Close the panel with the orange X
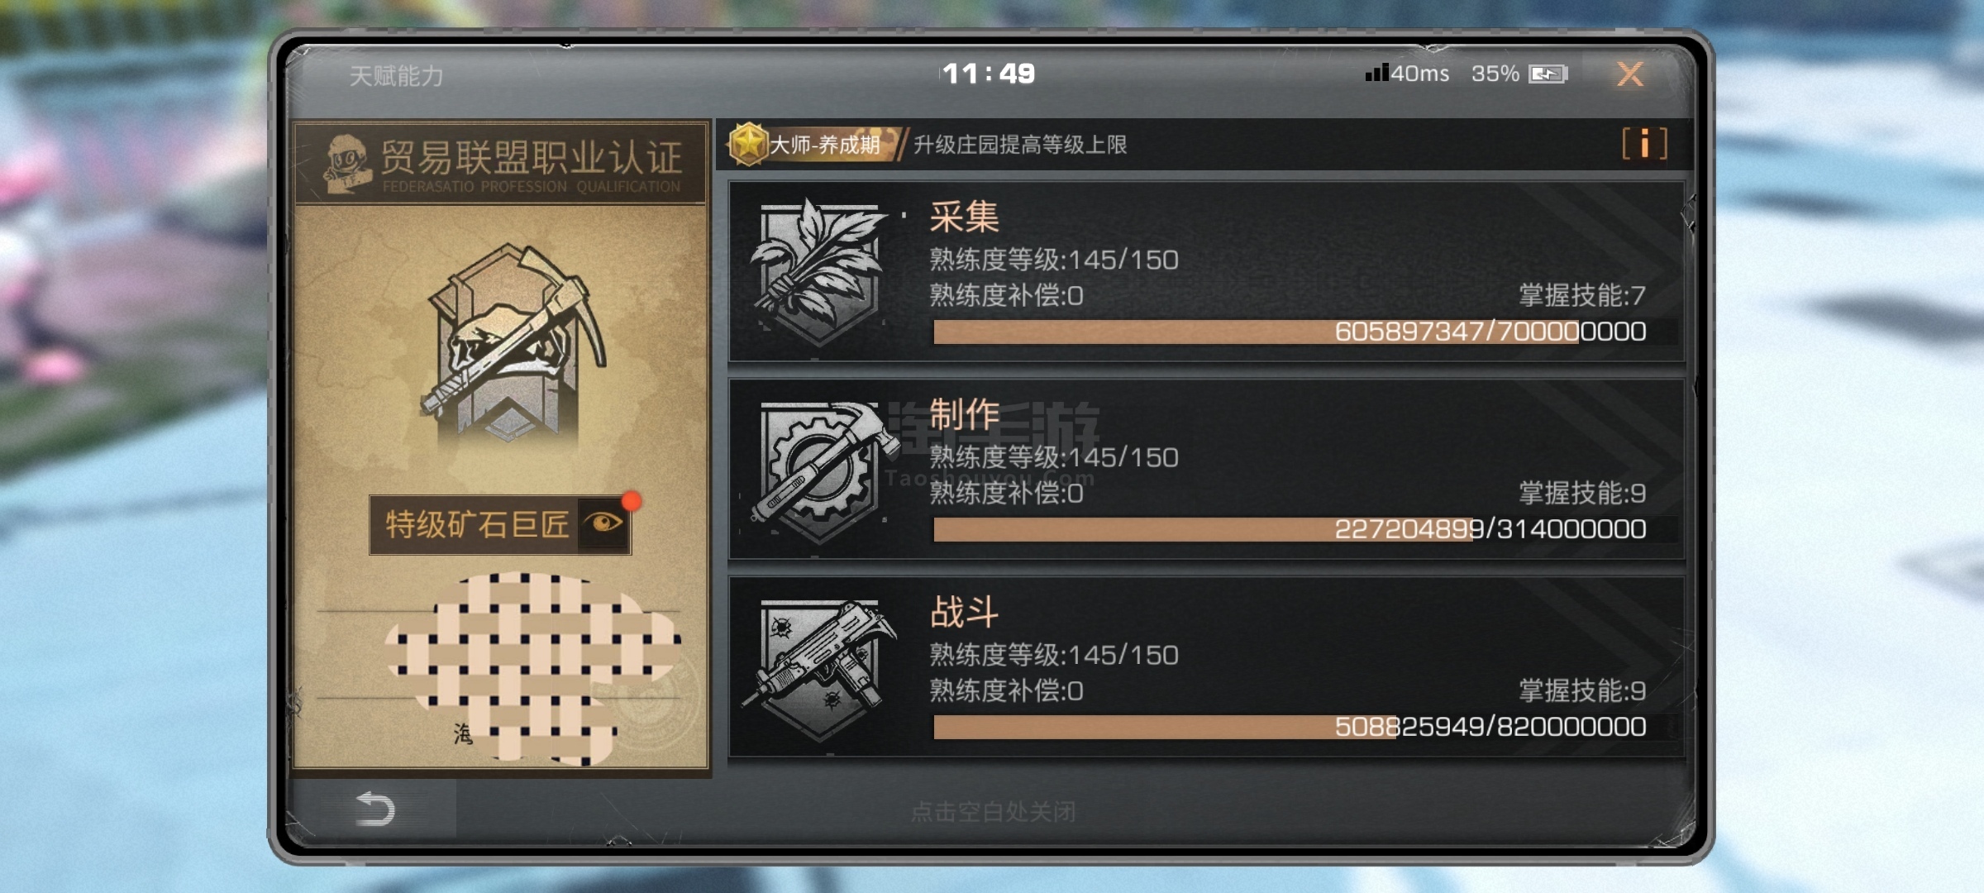This screenshot has height=893, width=1984. (1629, 74)
